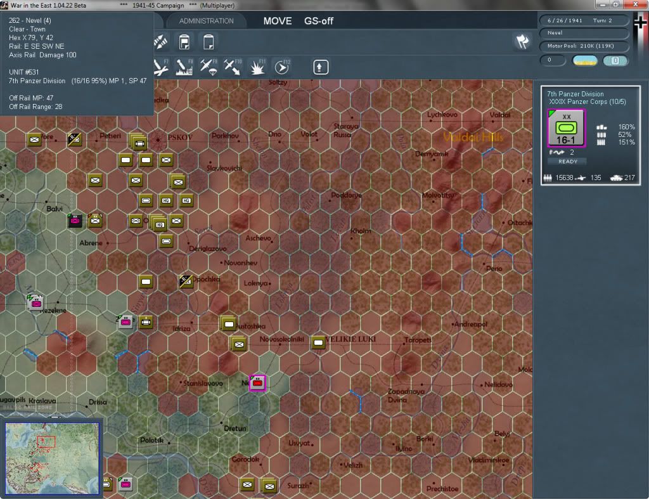Select the unit counter at Velikie Luki
This screenshot has height=499, width=649.
click(x=318, y=342)
